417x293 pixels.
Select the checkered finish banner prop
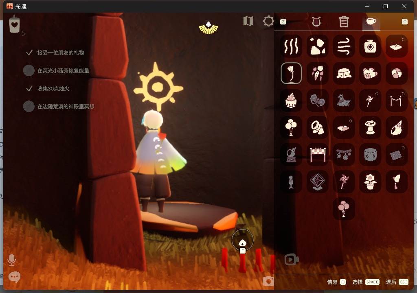(x=317, y=155)
